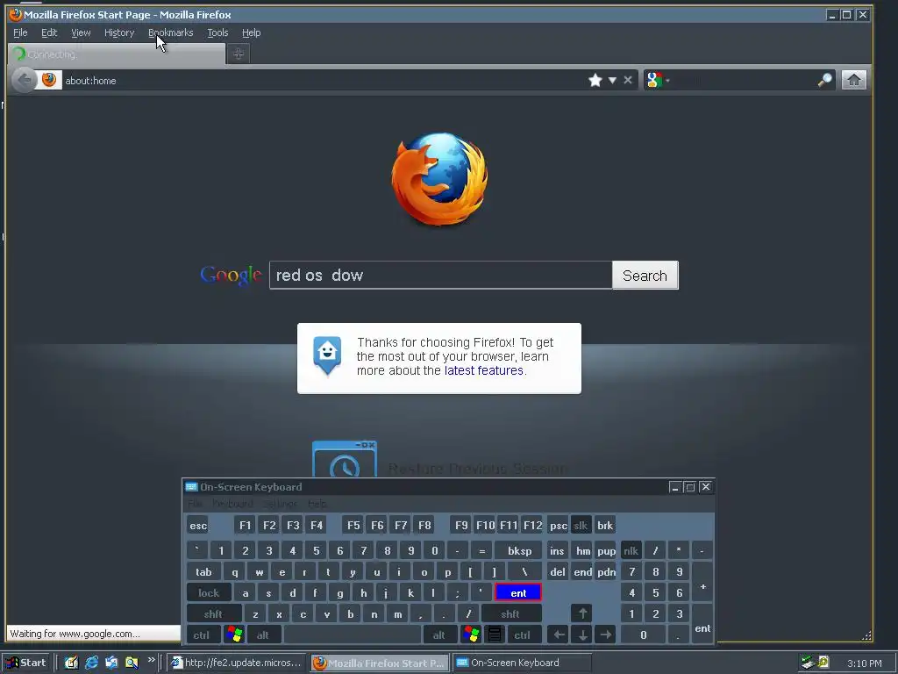Click the right Windows logo key
Viewport: 898px width, 674px height.
click(x=471, y=635)
